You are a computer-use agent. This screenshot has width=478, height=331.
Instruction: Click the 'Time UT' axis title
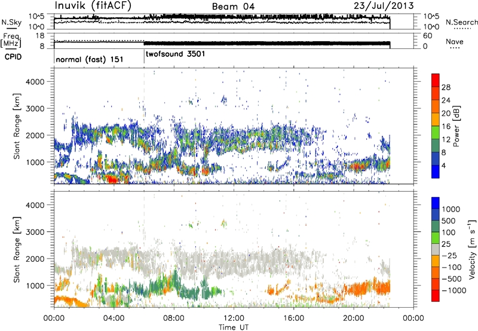point(234,327)
